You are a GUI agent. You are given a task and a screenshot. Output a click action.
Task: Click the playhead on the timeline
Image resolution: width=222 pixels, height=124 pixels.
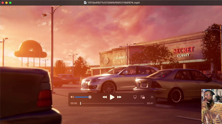pos(80,103)
